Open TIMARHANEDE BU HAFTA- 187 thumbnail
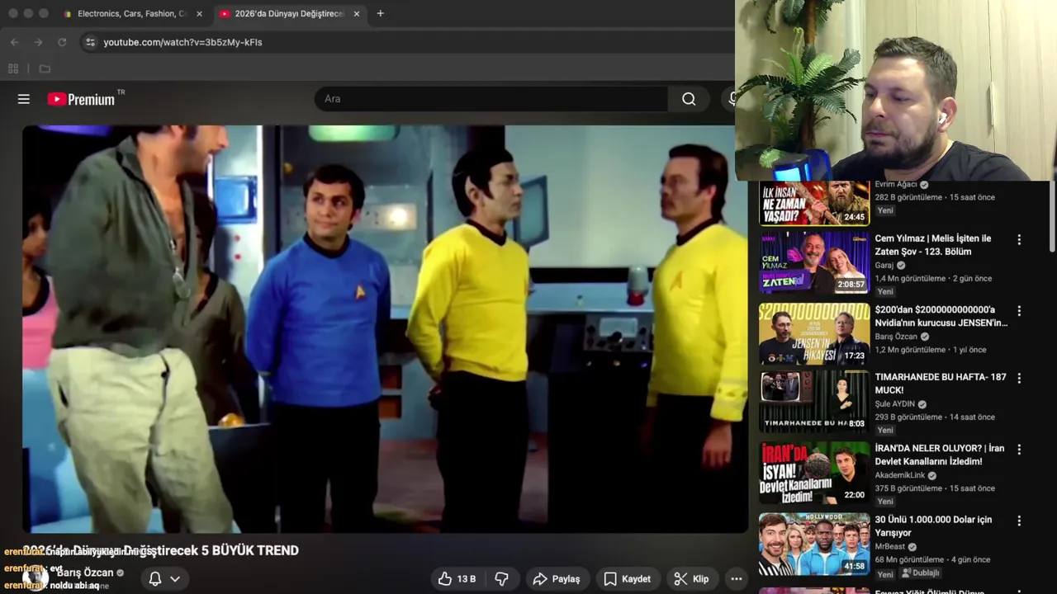Screen dimensions: 1057x594 tap(814, 402)
